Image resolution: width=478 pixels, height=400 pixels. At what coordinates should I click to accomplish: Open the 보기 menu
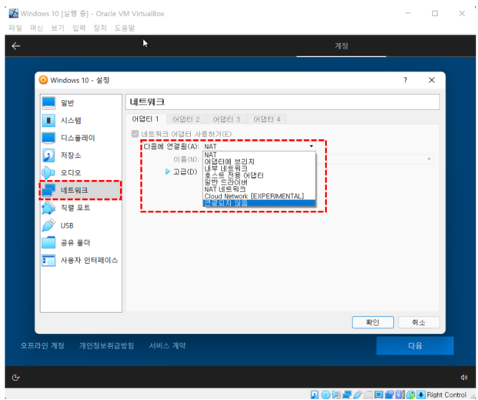pos(58,28)
